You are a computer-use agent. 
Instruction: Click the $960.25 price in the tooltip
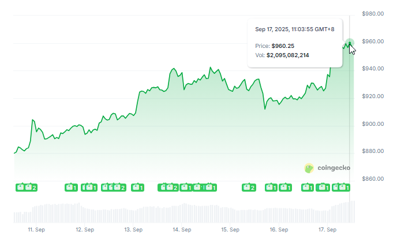(283, 46)
